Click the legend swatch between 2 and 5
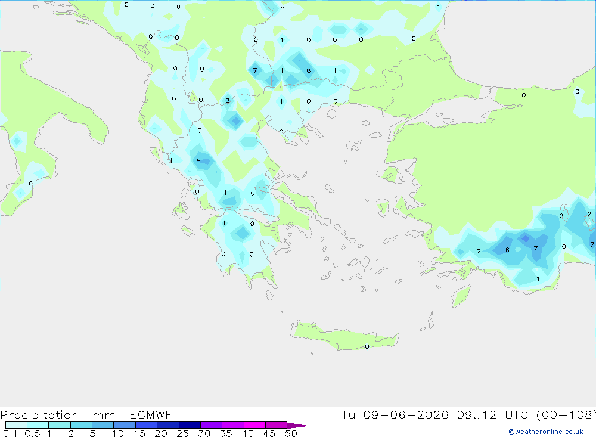596x437 pixels. tap(81, 425)
